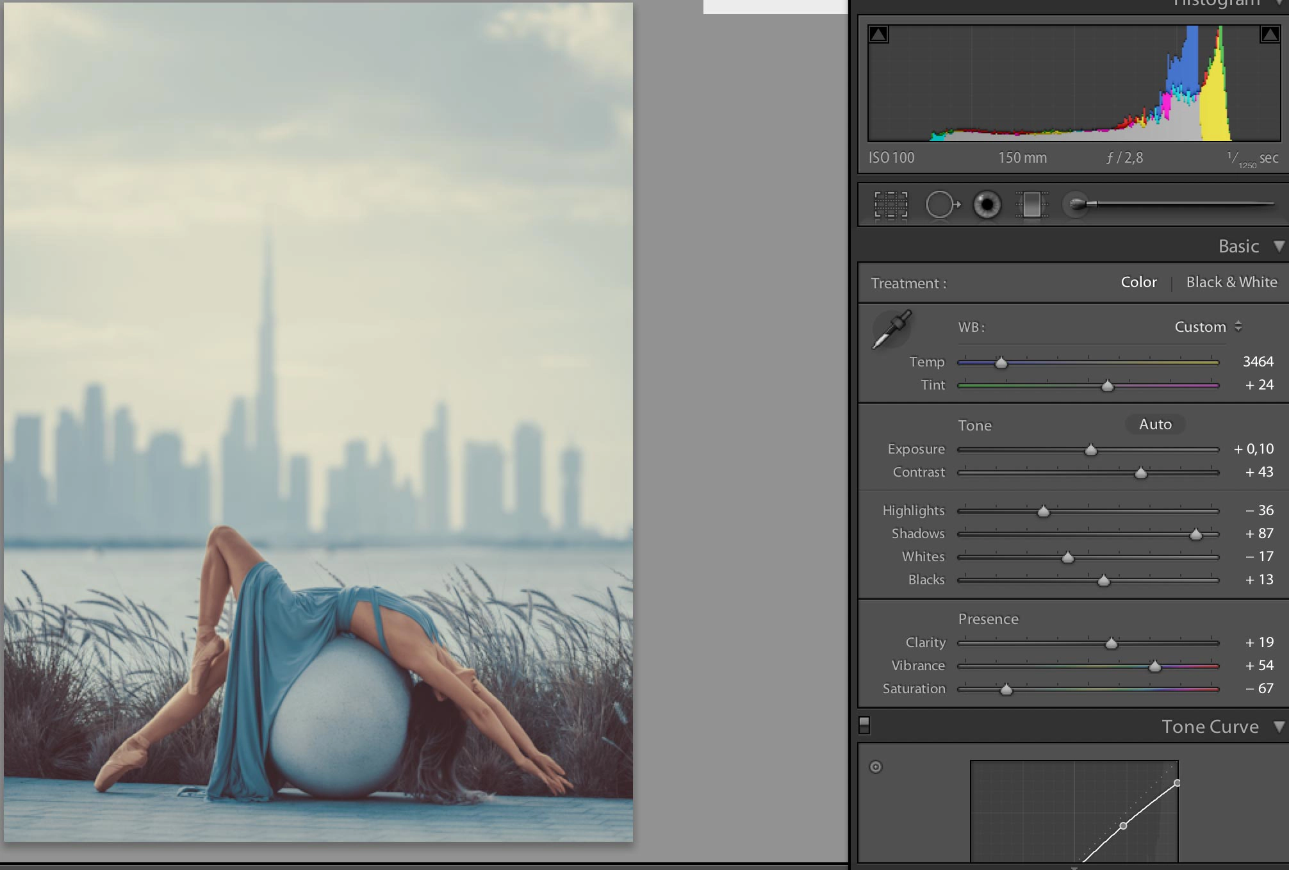Edit the Whites value -17
This screenshot has height=870, width=1289.
coord(1259,556)
